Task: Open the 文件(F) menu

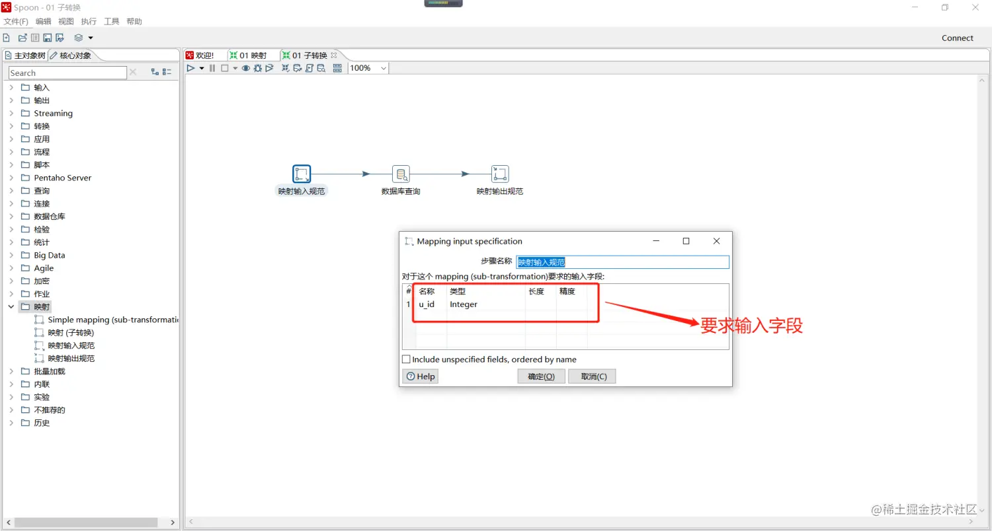Action: click(x=16, y=22)
